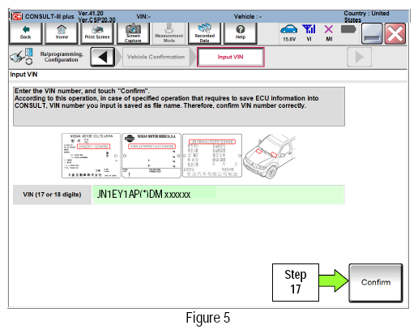Confirm the entered VIN number

pos(376,283)
